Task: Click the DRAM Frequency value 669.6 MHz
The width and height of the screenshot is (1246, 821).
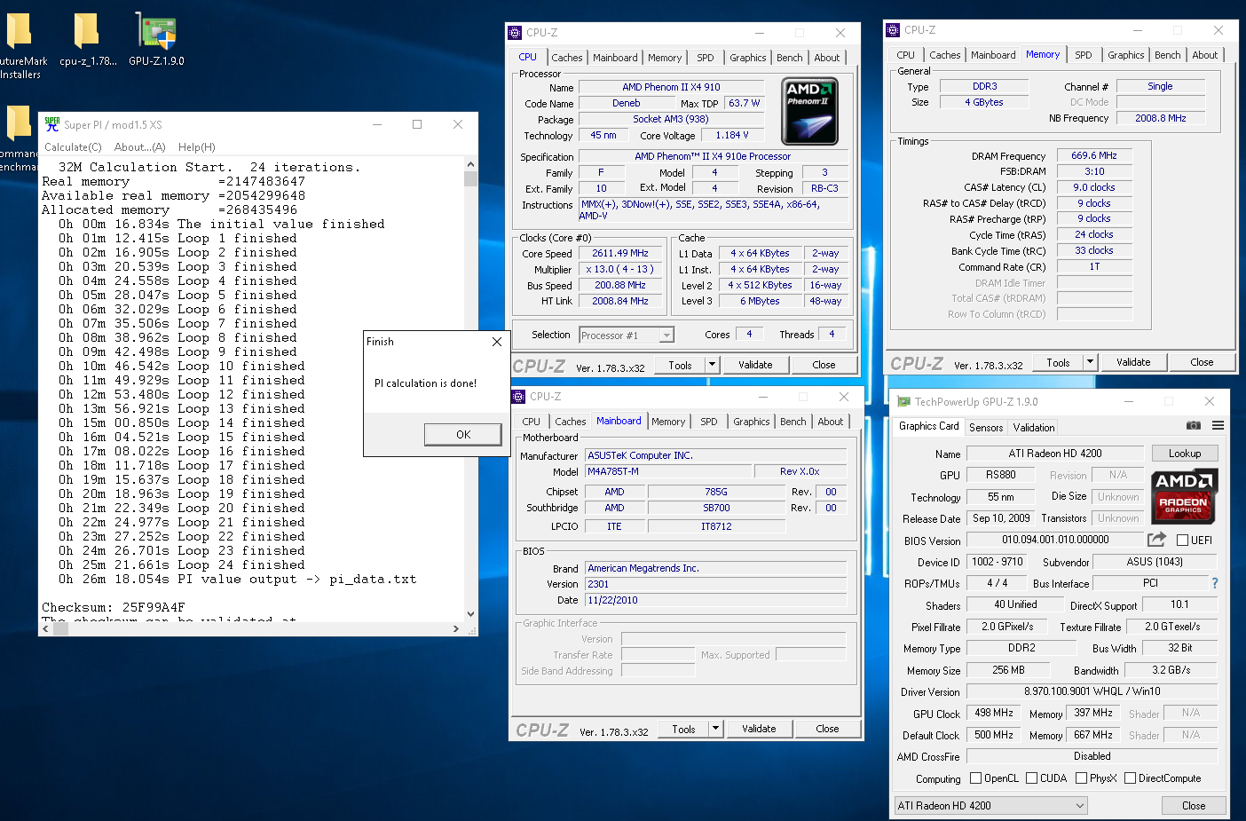Action: (1094, 155)
